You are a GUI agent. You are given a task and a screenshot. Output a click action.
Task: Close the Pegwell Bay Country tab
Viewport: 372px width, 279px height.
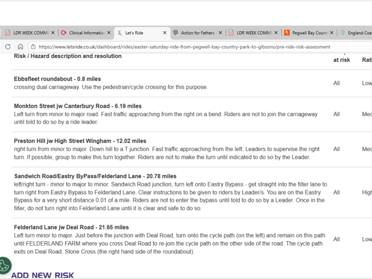(x=332, y=33)
